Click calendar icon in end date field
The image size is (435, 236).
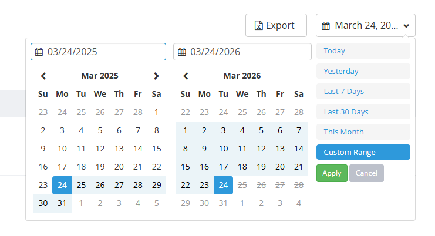click(182, 52)
